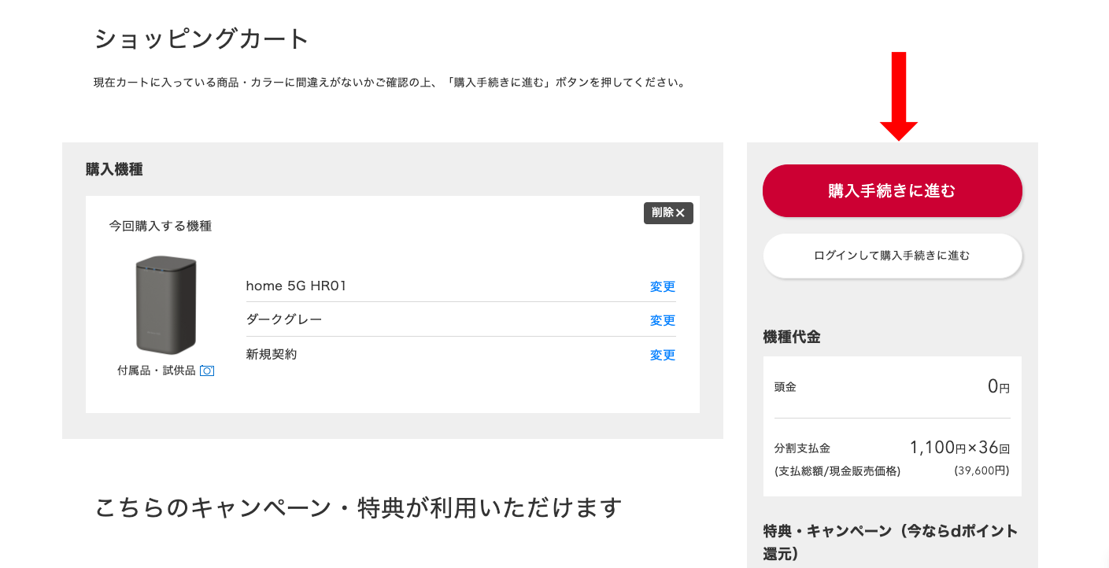Open the camera icon for 付属品・試供品
The height and width of the screenshot is (568, 1109).
207,371
